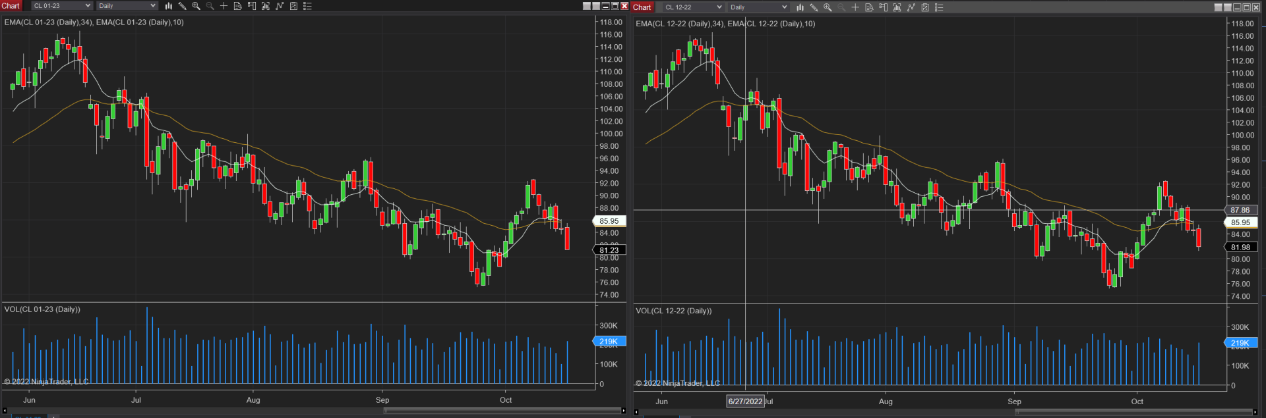
Task: Show the data box in CL 12-22 chart
Action: pyautogui.click(x=869, y=7)
